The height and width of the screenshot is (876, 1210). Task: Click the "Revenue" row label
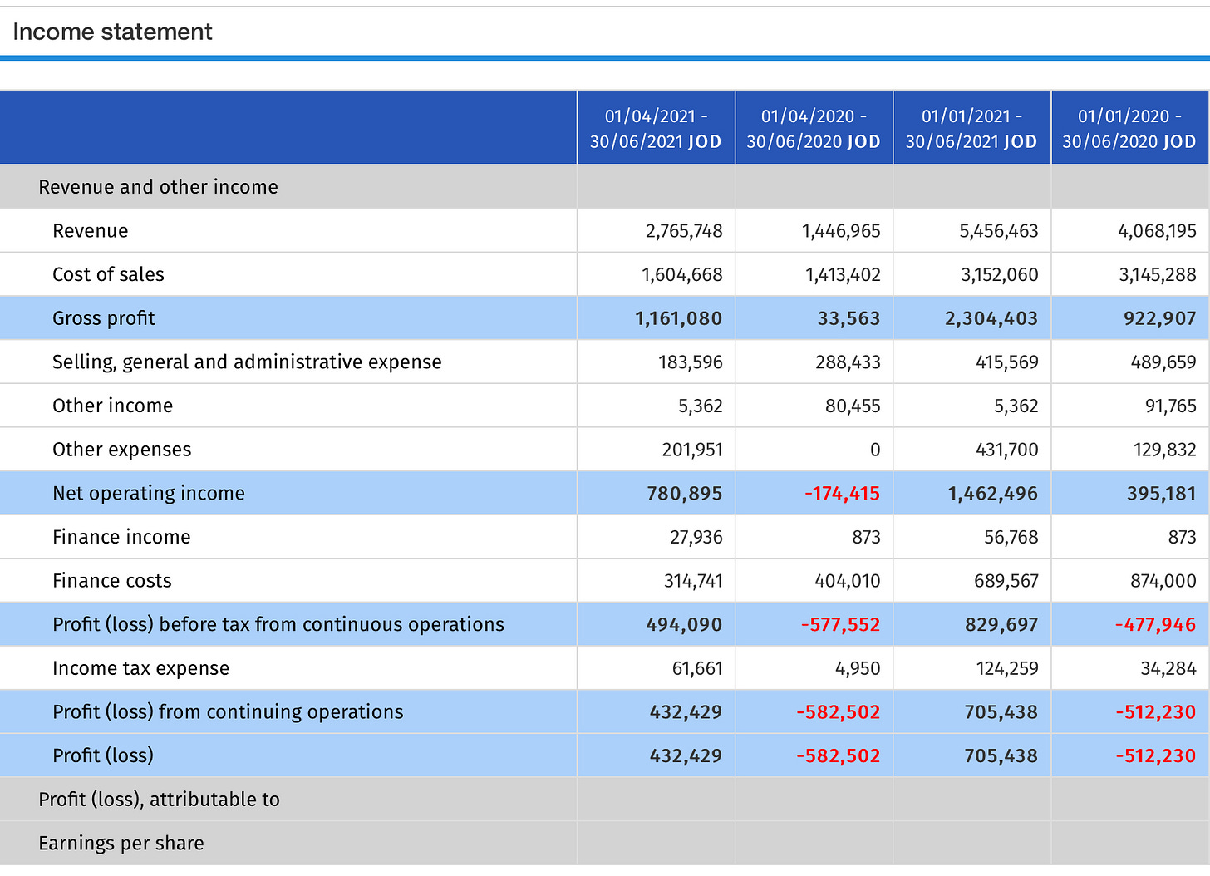coord(90,231)
